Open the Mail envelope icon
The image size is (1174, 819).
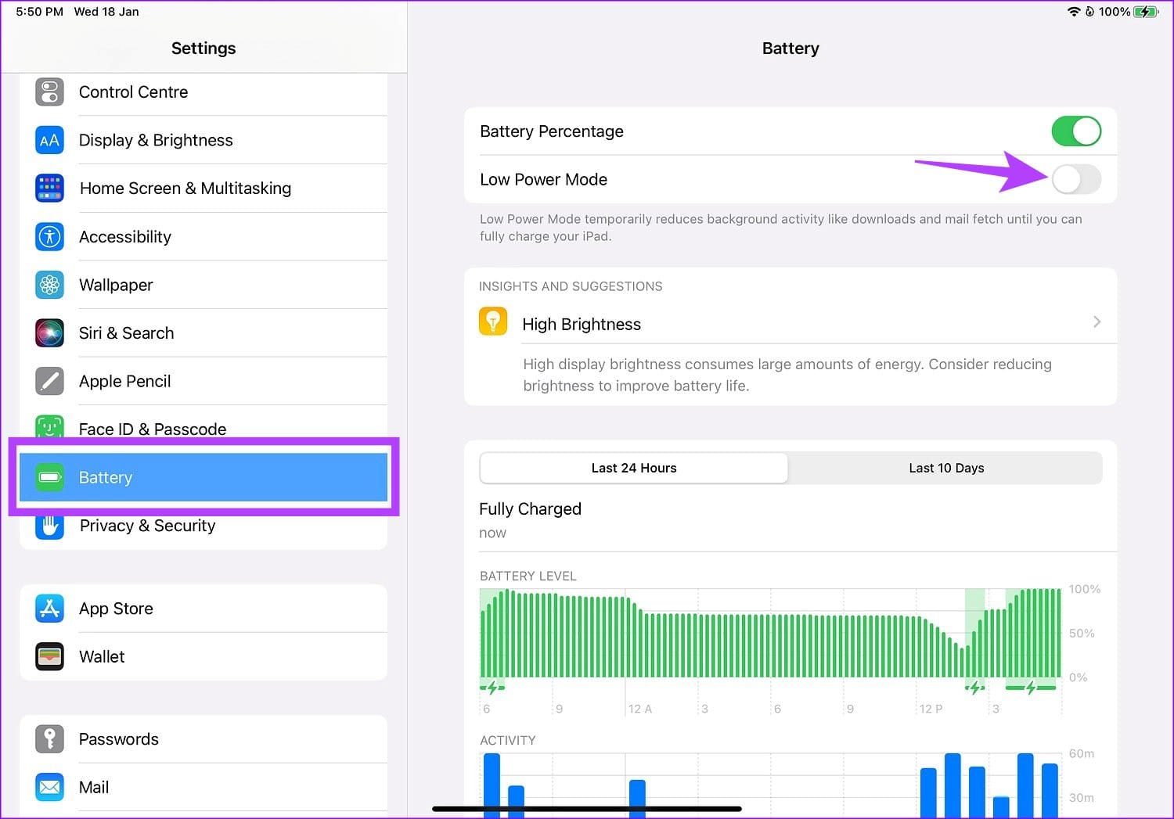pyautogui.click(x=49, y=787)
